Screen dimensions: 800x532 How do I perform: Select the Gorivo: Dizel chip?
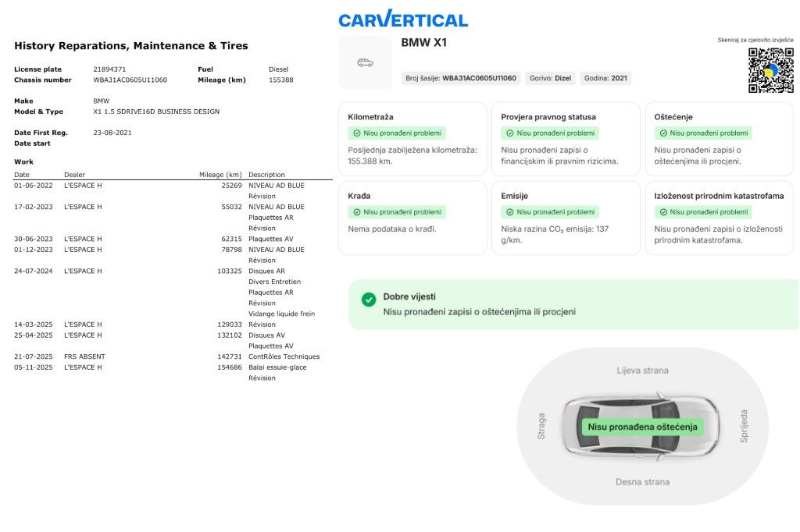(551, 78)
